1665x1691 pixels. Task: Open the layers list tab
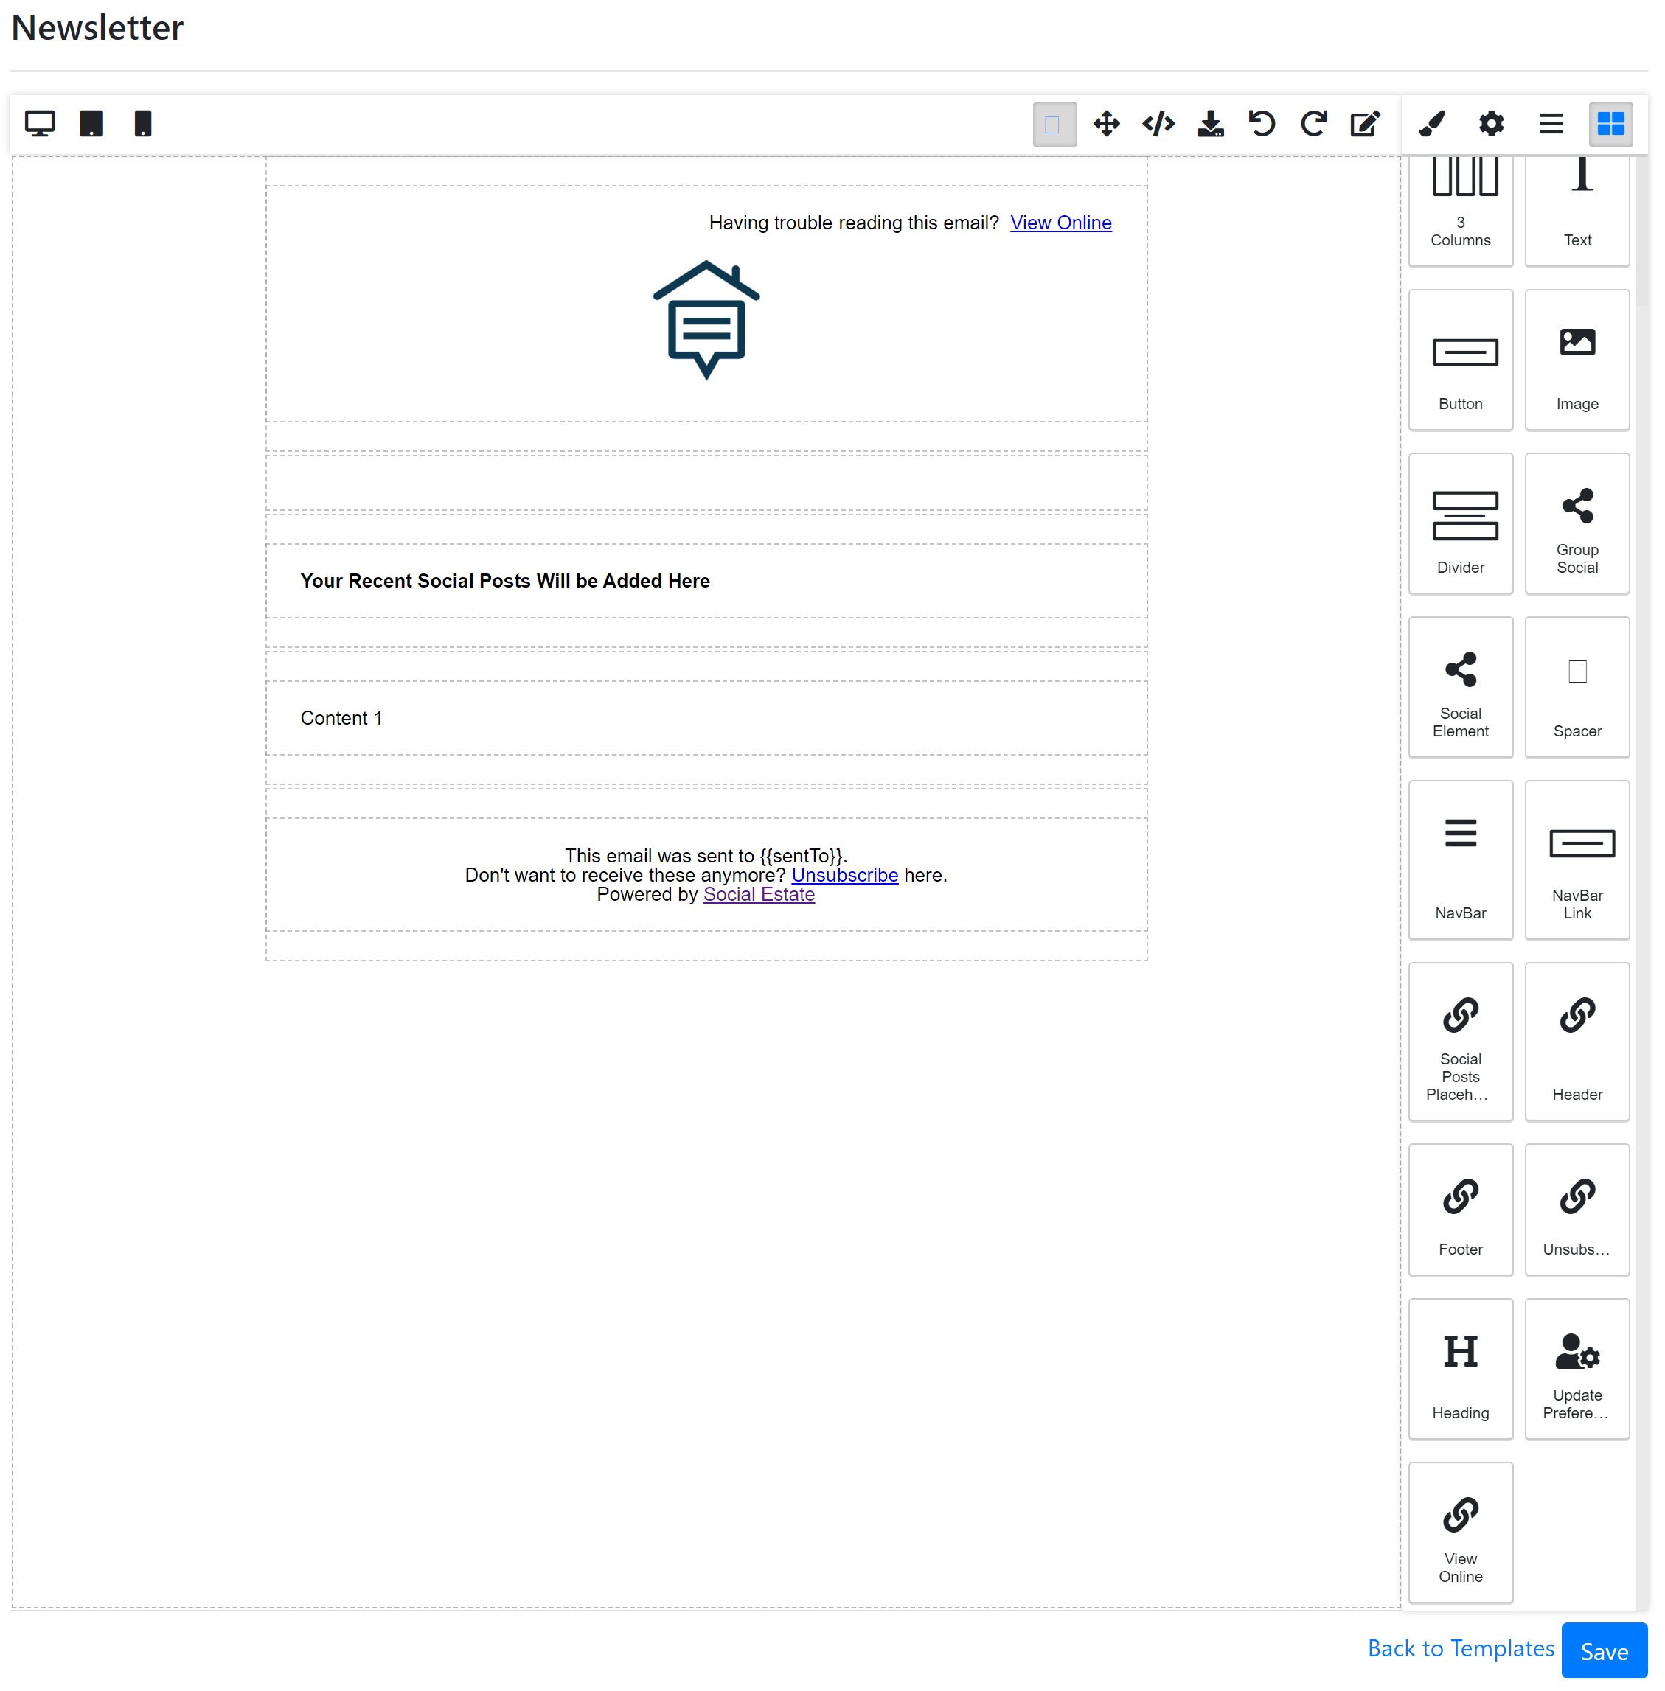tap(1551, 124)
